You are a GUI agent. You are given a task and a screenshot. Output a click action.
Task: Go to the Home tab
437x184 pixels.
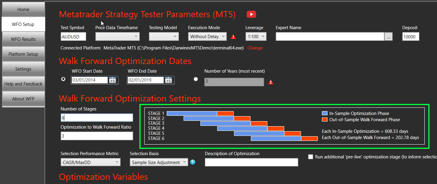pos(23,10)
